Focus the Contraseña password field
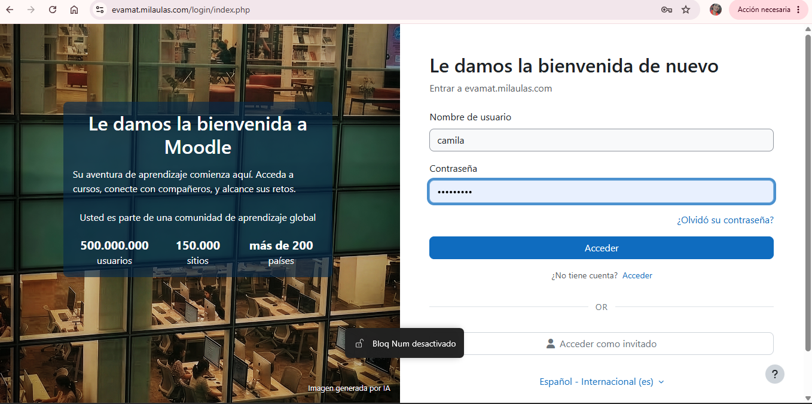 click(602, 192)
